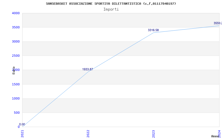The width and height of the screenshot is (222, 139).
Task: Select the 3316.58 data label
Action: [153, 30]
